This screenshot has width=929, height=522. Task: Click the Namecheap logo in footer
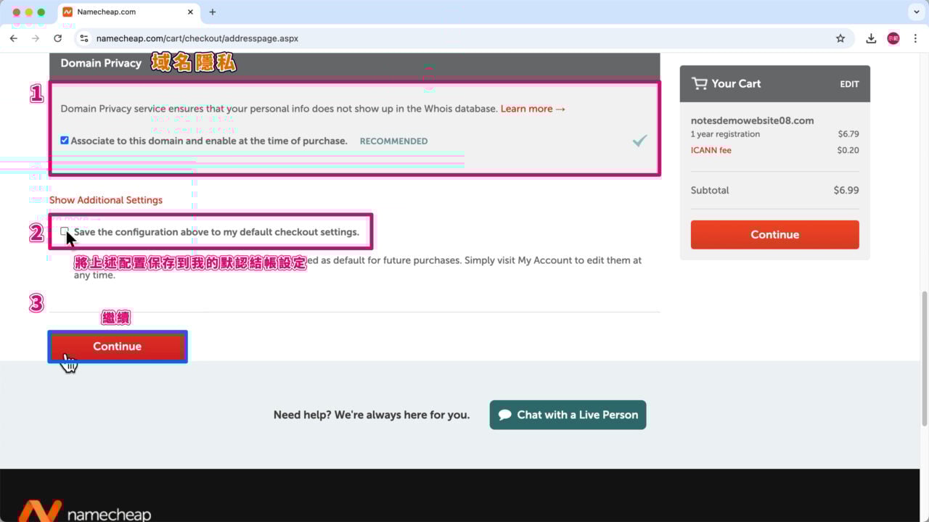pyautogui.click(x=85, y=512)
